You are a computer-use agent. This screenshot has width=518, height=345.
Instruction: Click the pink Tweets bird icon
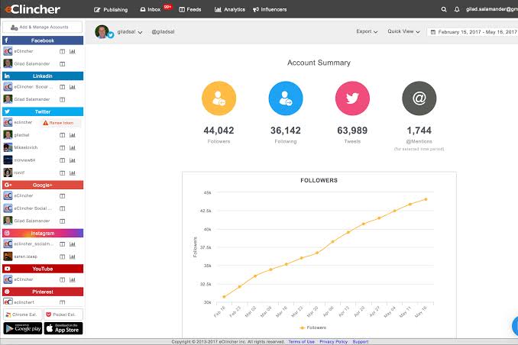[x=352, y=98]
